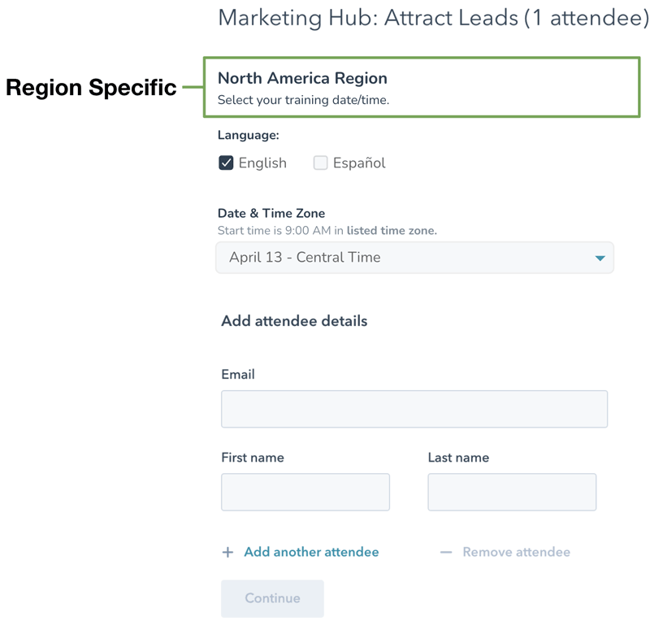Click the North America Region heading
Viewport: 650px width, 621px height.
click(302, 79)
